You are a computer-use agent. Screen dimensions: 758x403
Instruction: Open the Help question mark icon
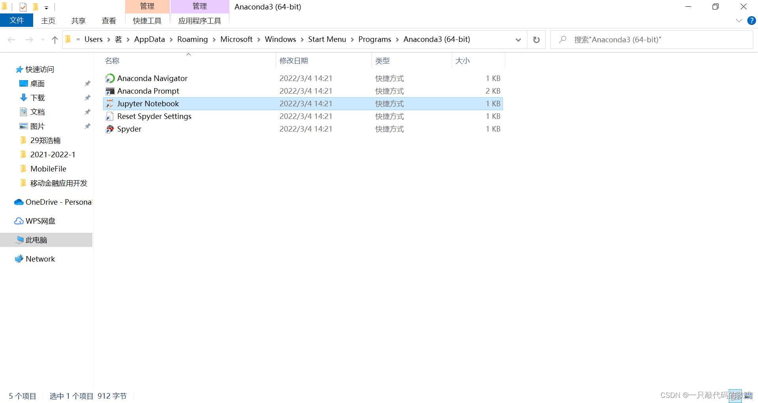pos(751,21)
